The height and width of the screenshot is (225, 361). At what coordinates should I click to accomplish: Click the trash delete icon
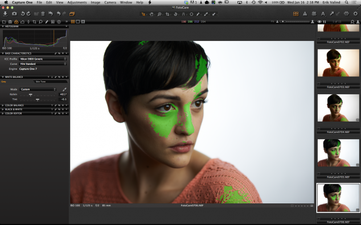click(43, 14)
